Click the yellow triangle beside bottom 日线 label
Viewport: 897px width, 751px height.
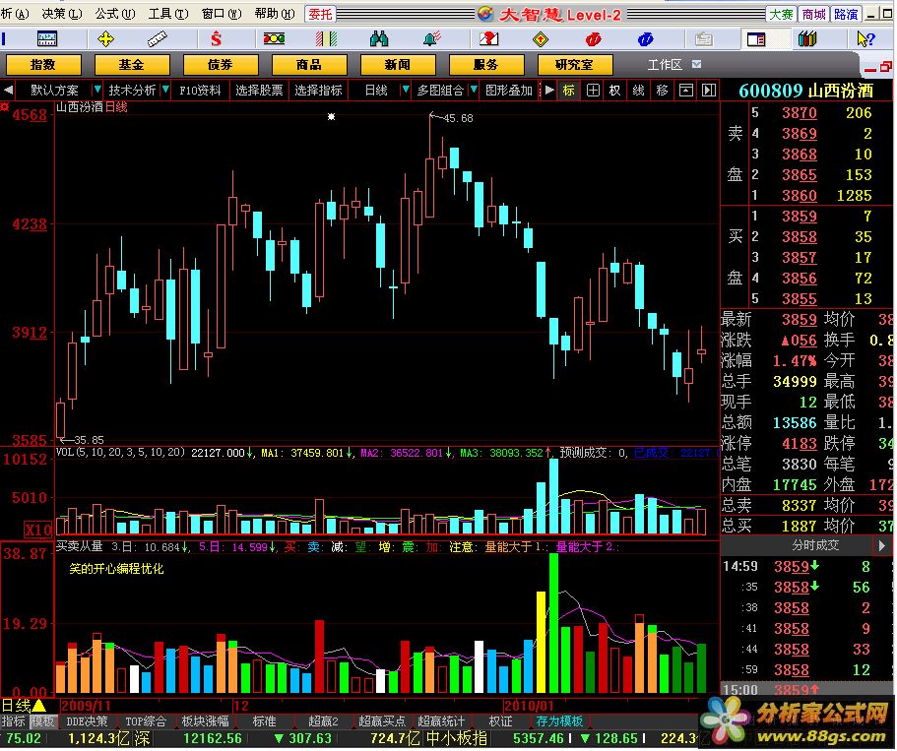click(39, 706)
